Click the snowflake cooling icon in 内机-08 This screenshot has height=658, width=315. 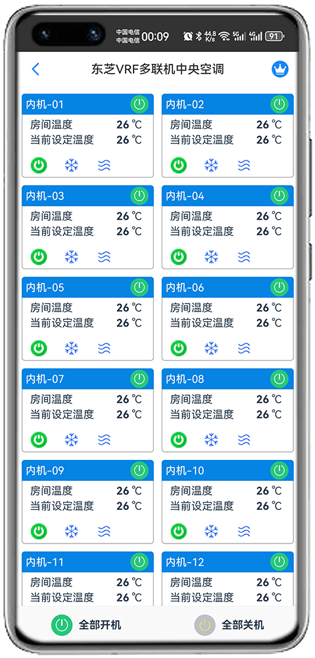click(x=211, y=440)
